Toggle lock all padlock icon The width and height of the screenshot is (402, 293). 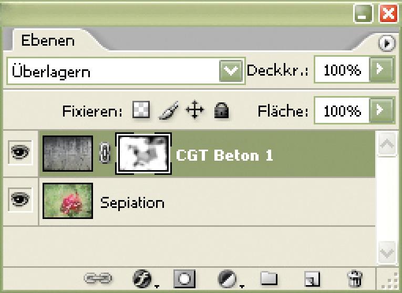click(x=222, y=110)
